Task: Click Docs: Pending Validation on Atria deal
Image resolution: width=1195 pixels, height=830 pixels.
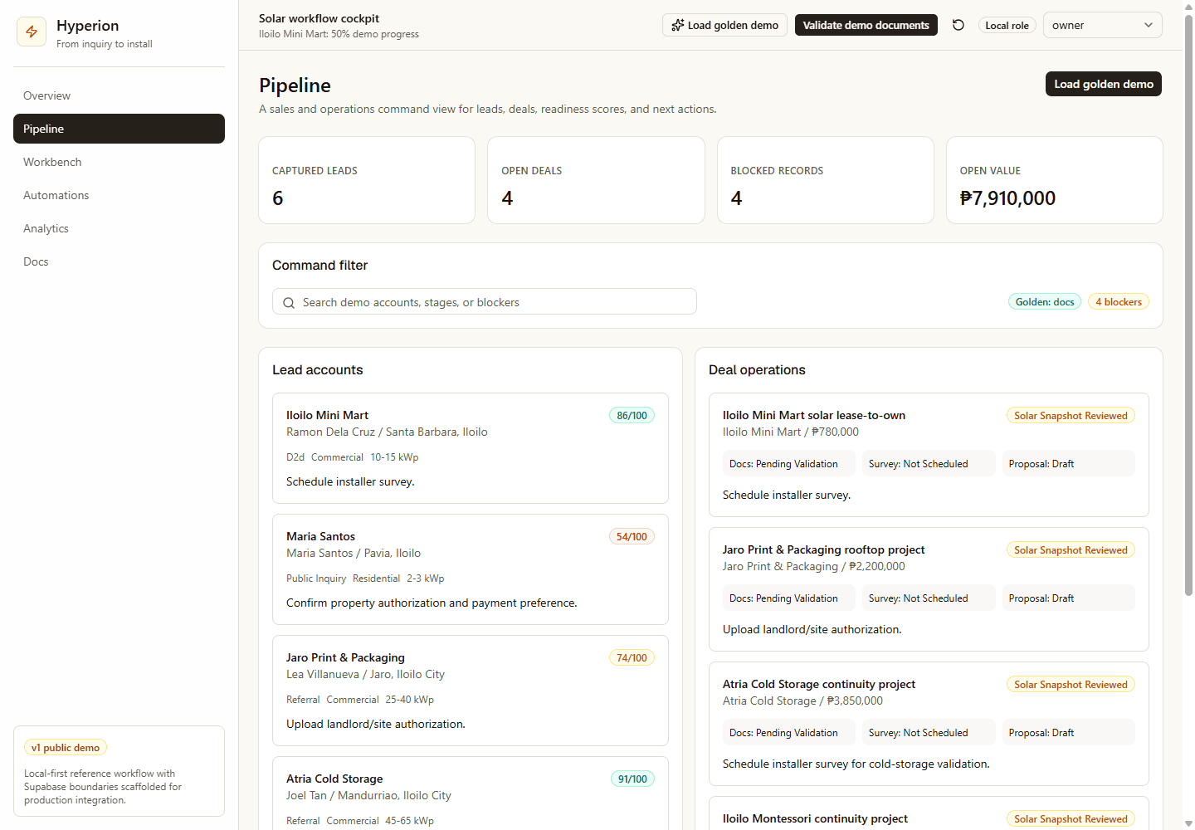Action: (789, 732)
